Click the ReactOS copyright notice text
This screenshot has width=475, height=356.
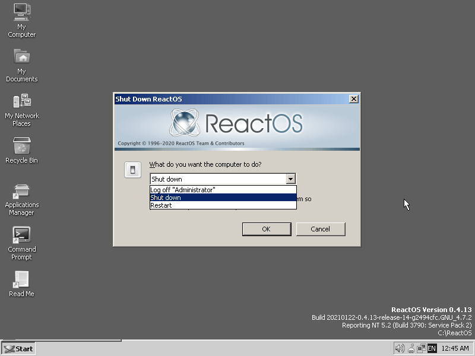pos(181,143)
